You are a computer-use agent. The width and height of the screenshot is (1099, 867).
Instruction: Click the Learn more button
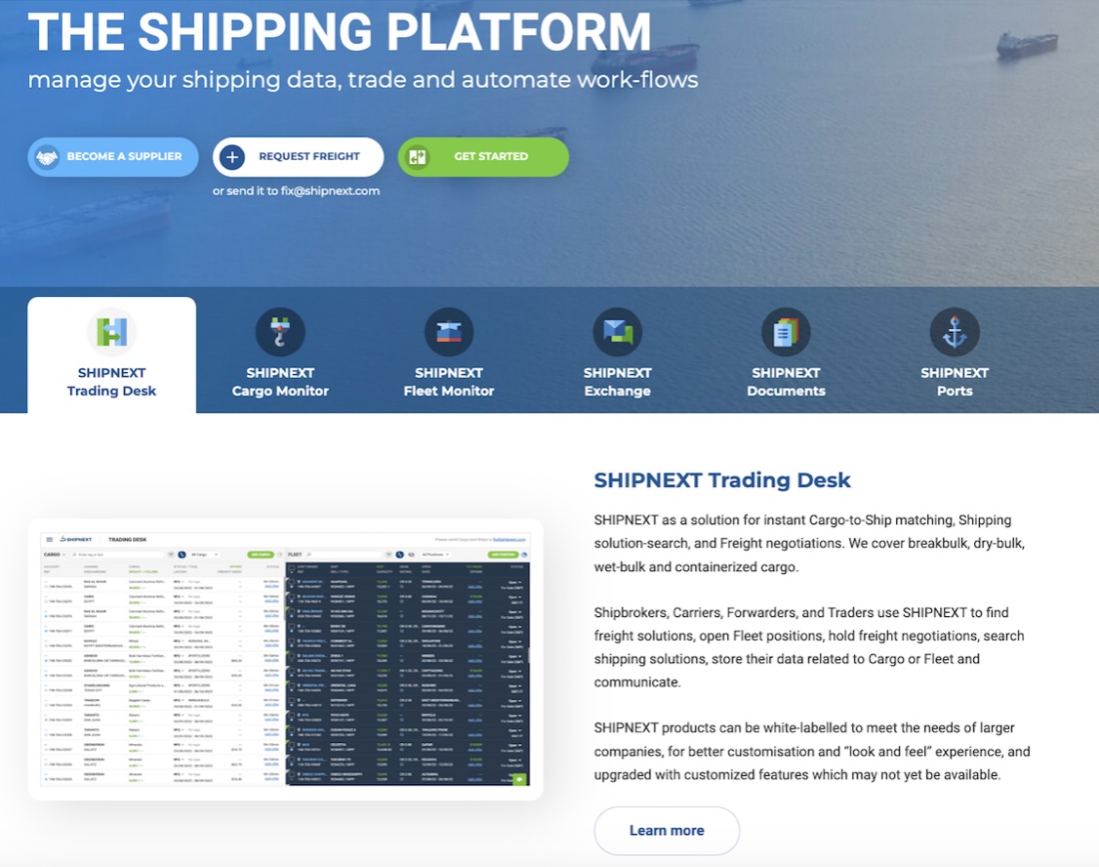click(667, 831)
